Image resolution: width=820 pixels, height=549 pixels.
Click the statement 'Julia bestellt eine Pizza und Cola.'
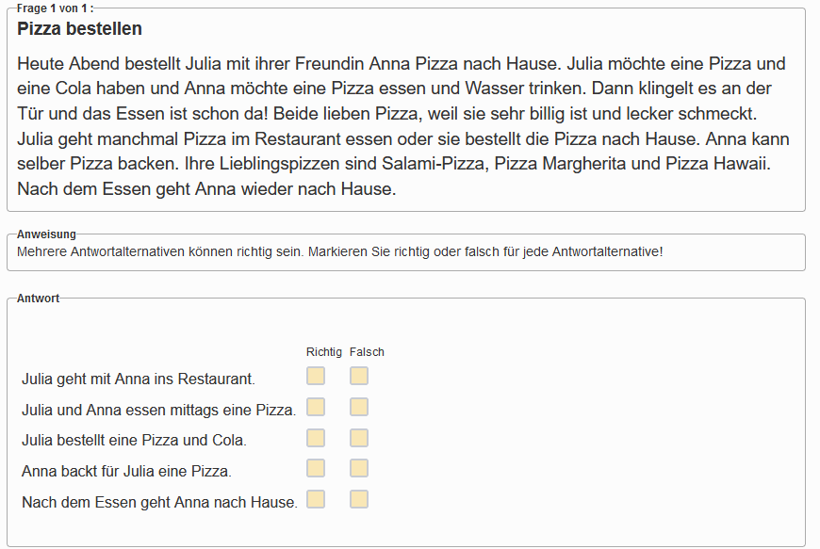tap(134, 441)
